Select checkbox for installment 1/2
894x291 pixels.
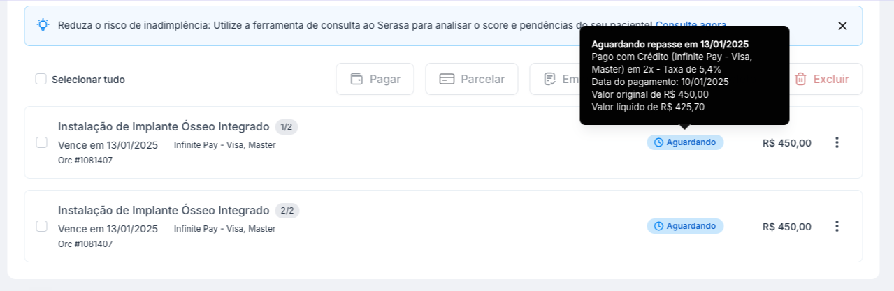click(41, 142)
